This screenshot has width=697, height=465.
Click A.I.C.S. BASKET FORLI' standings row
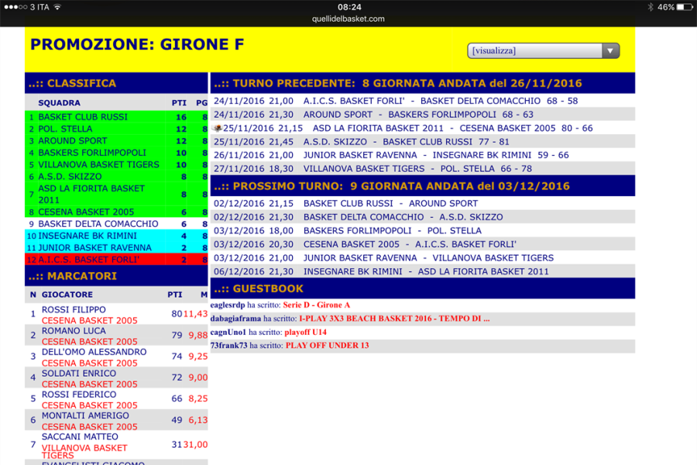point(116,260)
